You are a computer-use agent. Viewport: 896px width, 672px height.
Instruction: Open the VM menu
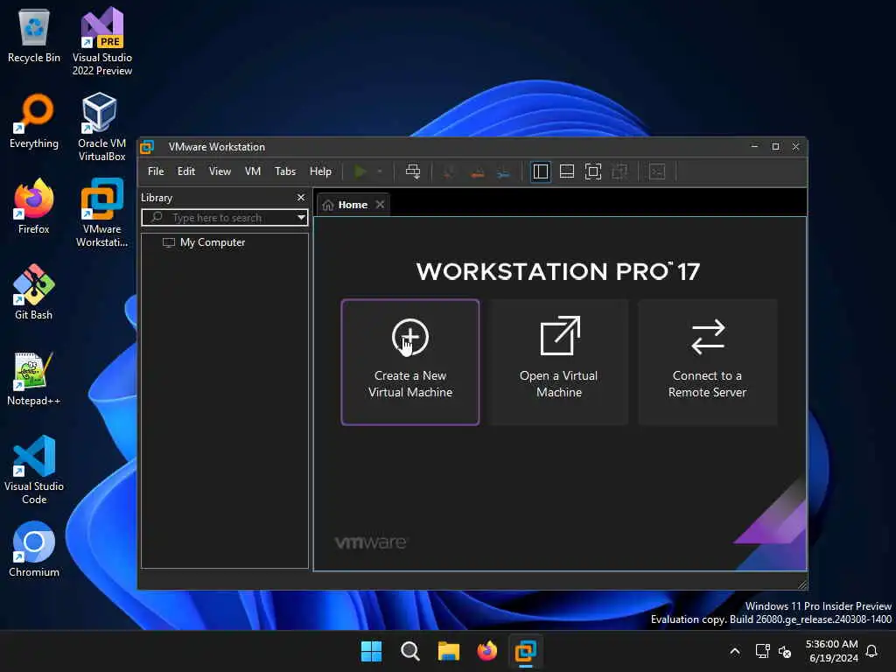click(253, 171)
